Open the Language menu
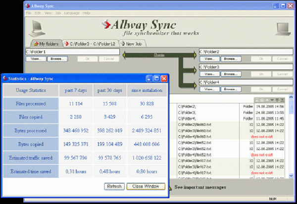 pyautogui.click(x=72, y=12)
